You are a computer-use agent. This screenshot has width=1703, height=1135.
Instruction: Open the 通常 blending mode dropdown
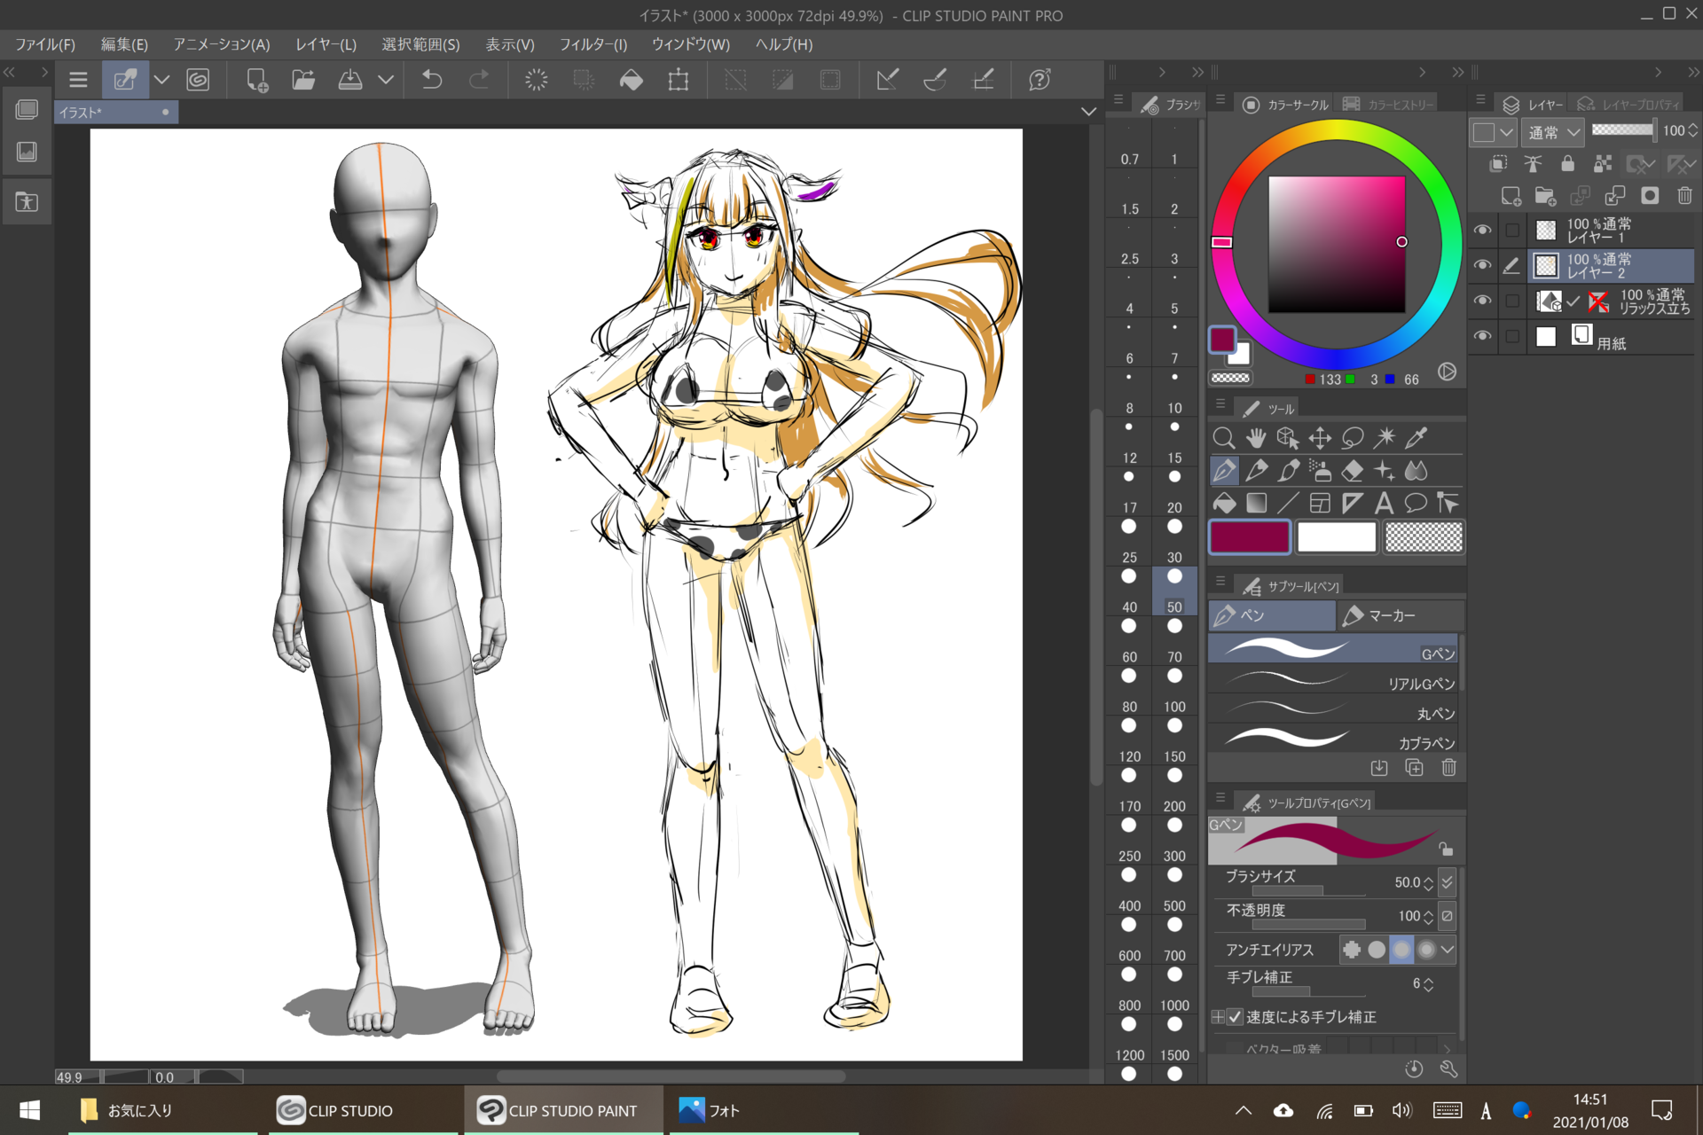(x=1553, y=132)
